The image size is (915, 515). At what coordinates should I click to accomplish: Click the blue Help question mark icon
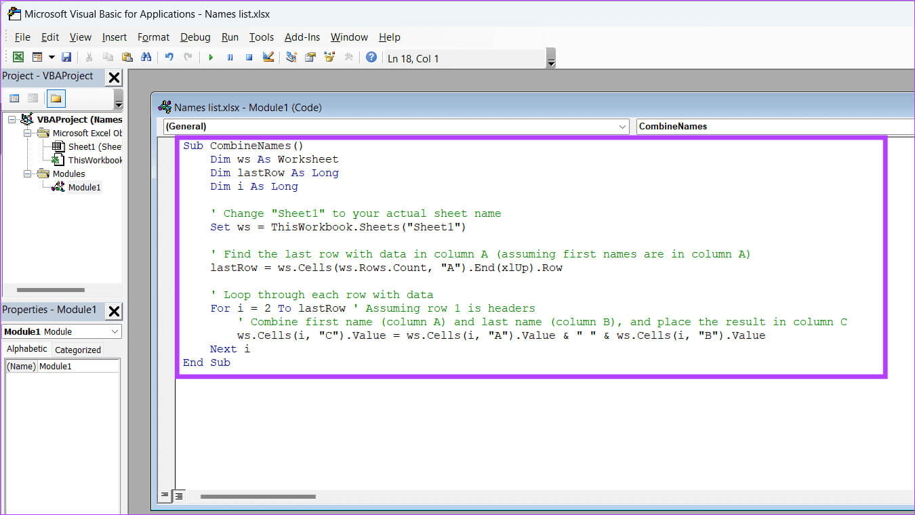371,58
